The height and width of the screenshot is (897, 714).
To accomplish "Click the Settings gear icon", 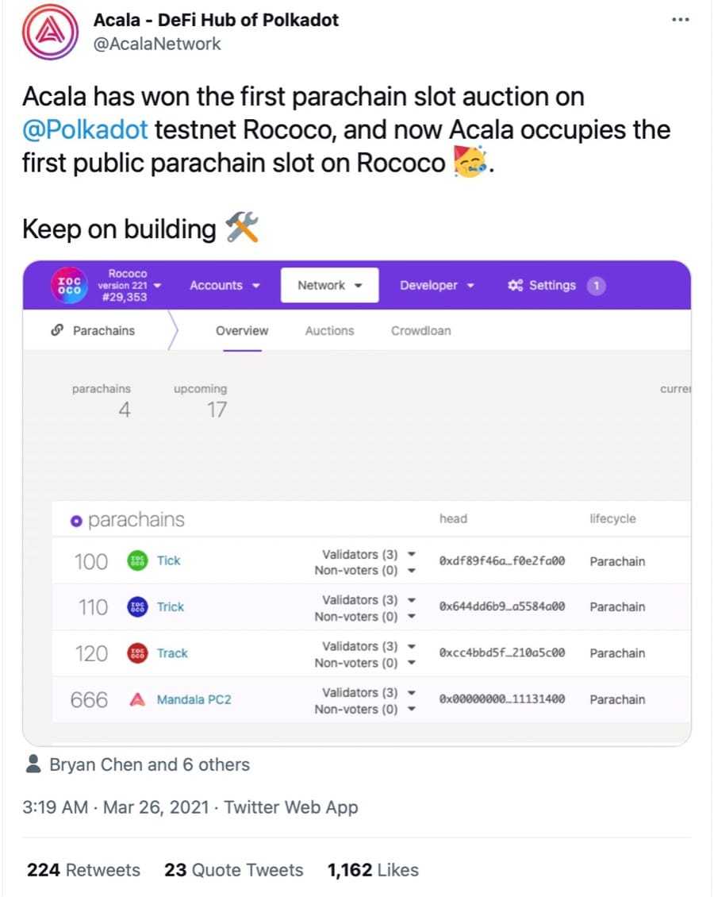I will tap(515, 285).
